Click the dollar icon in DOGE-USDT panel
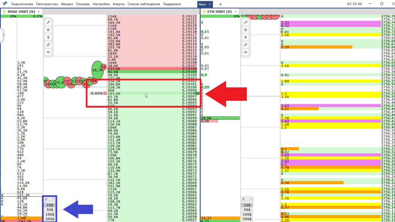This screenshot has height=222, width=395. click(x=48, y=37)
